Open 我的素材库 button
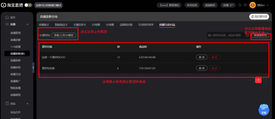This screenshot has width=275, height=119. [x=259, y=17]
